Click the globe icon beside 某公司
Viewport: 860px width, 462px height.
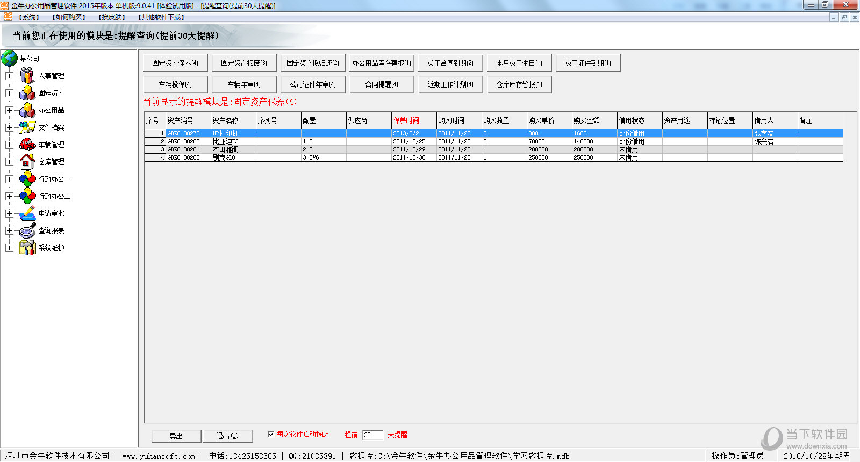pyautogui.click(x=10, y=59)
